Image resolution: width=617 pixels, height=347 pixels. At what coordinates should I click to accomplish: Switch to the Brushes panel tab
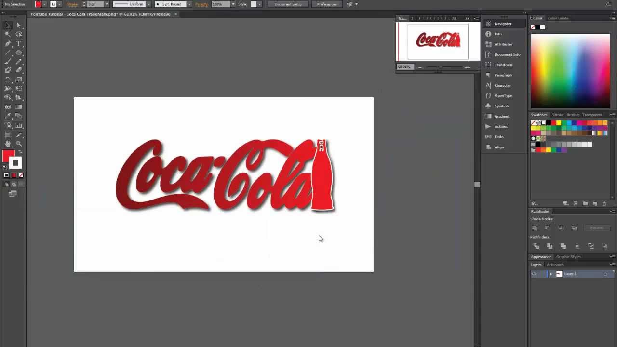pyautogui.click(x=573, y=115)
